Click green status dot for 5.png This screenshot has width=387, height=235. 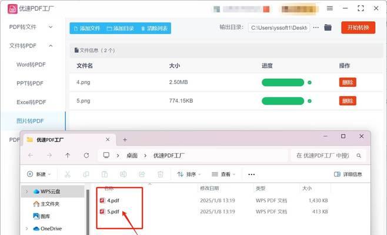pos(309,101)
